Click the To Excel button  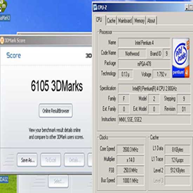51,160
